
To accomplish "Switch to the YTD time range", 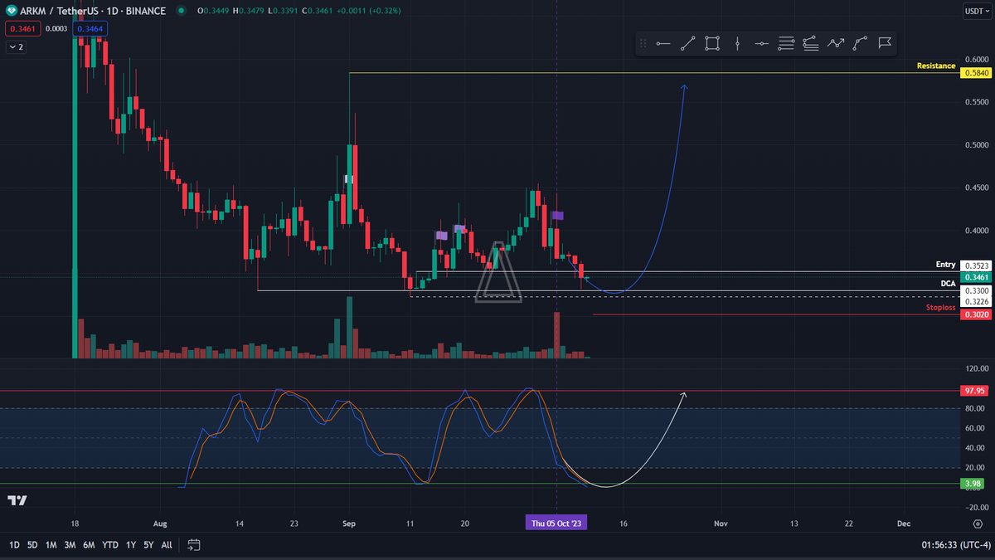I will pos(109,545).
